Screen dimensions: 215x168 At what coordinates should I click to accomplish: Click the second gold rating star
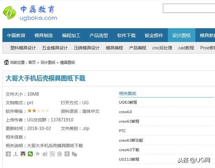[34, 111]
